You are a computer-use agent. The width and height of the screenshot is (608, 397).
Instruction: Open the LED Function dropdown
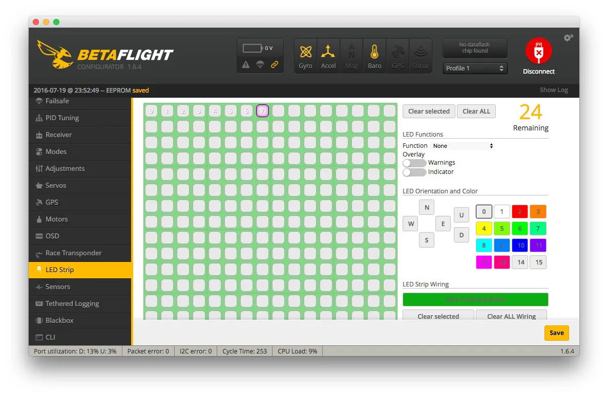click(x=463, y=146)
